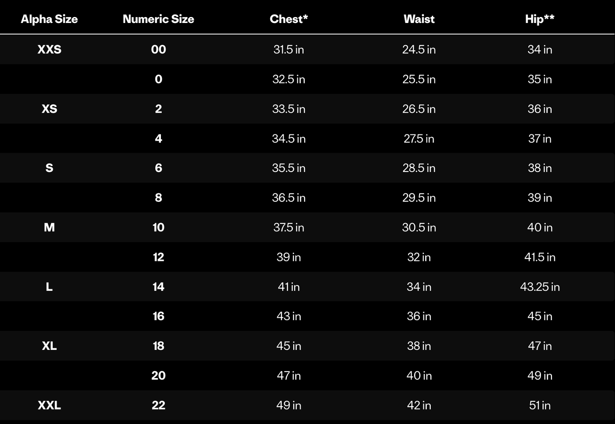Screen dimensions: 615x424
Task: Click the Numeric Size column header
Action: [x=158, y=19]
